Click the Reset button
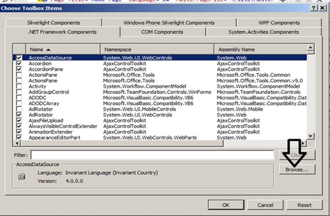 click(x=304, y=205)
